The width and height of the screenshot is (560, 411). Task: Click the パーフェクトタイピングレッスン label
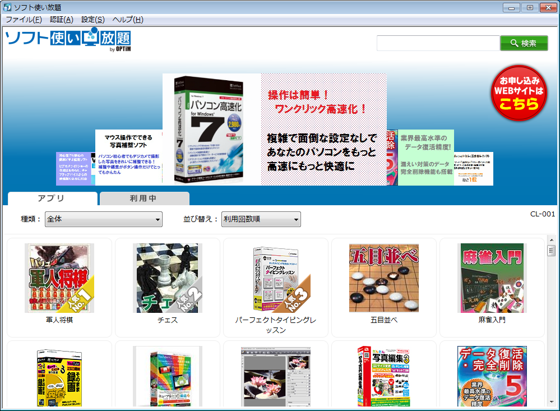pyautogui.click(x=276, y=325)
